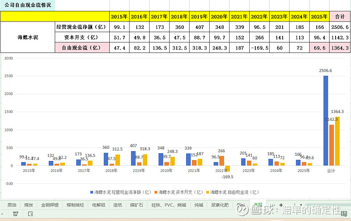Click the first status bar icon at bottom left
Image resolution: width=351 pixels, height=221 pixels.
pyautogui.click(x=15, y=214)
